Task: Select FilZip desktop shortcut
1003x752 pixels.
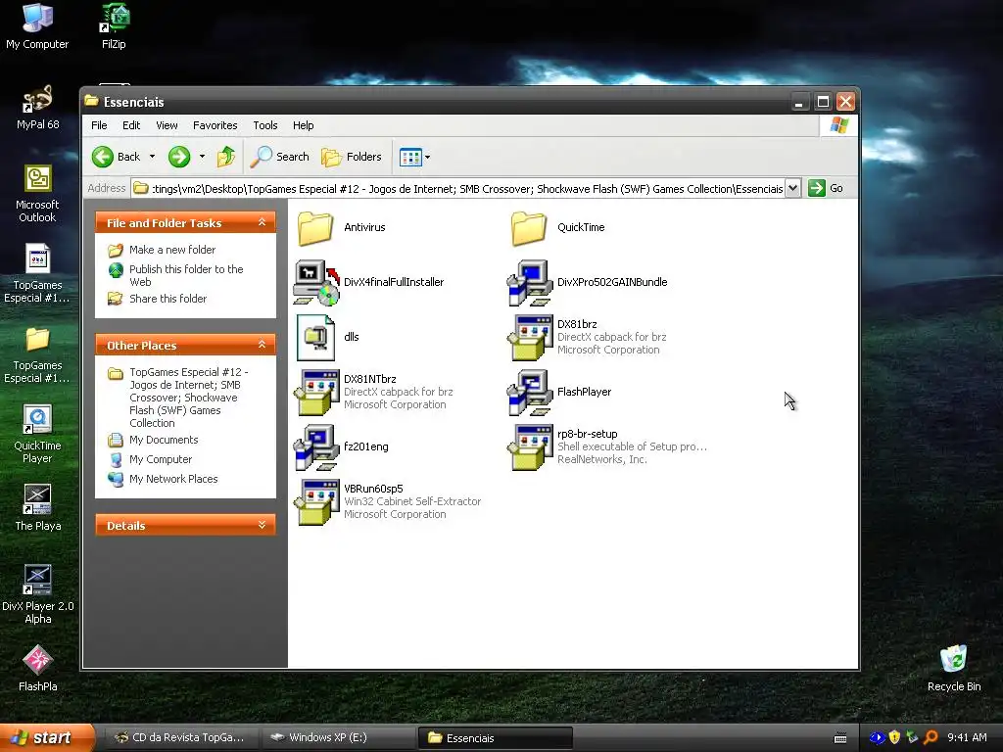Action: click(114, 25)
